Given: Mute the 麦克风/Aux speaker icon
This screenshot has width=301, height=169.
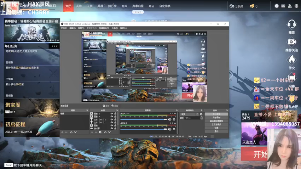Looking at the screenshot, I should pos(169,119).
